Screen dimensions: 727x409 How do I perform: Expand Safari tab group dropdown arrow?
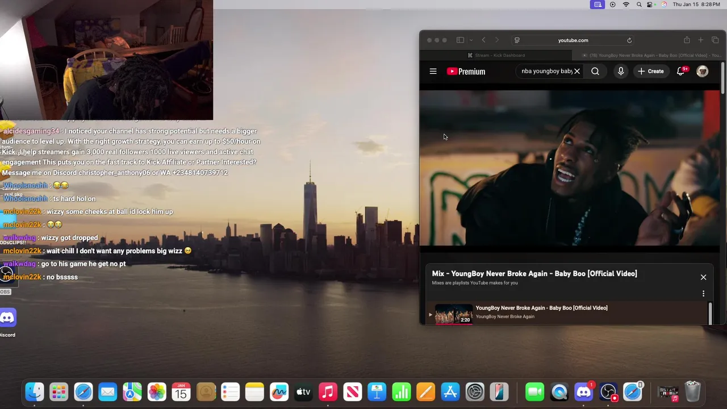[471, 40]
